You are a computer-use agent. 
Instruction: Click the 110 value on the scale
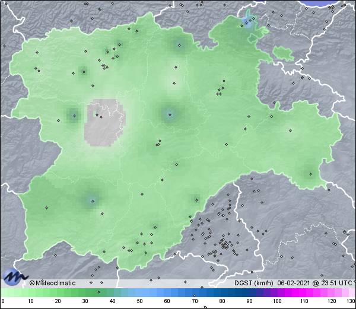coord(304,301)
